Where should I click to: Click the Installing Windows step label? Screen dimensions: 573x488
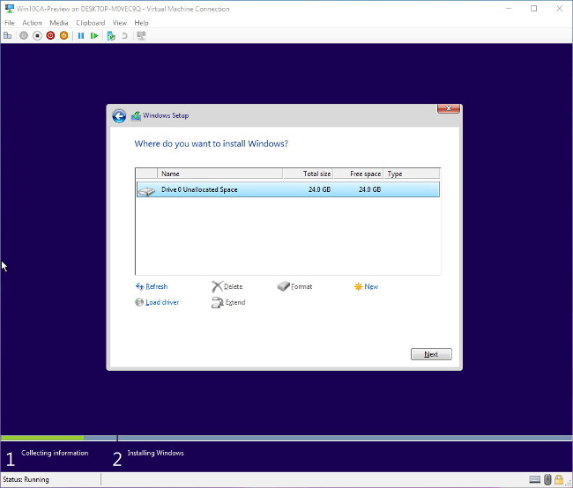click(x=156, y=453)
